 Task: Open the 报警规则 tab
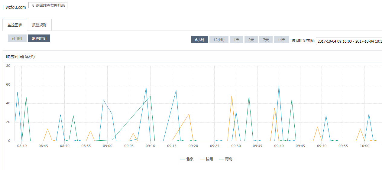[x=39, y=25]
